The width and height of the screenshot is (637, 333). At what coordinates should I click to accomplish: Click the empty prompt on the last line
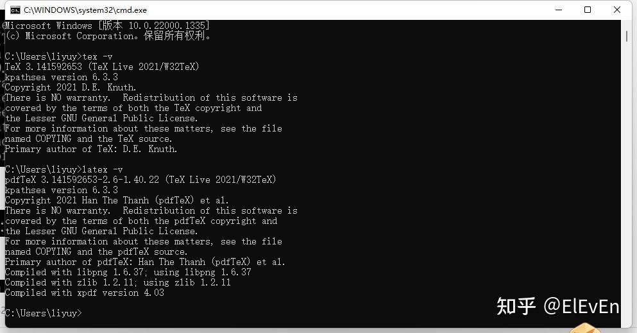(44, 313)
